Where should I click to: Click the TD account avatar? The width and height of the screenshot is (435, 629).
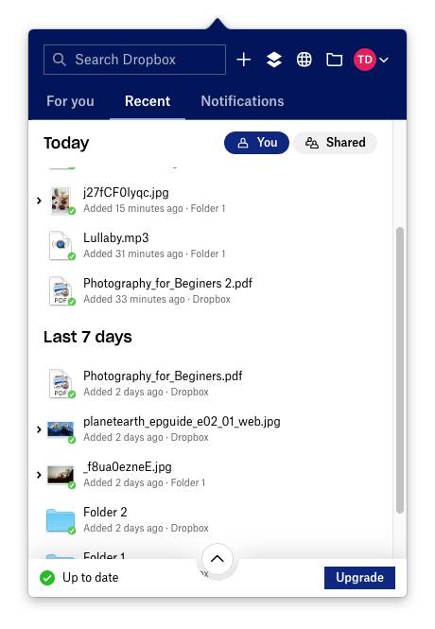[x=365, y=60]
